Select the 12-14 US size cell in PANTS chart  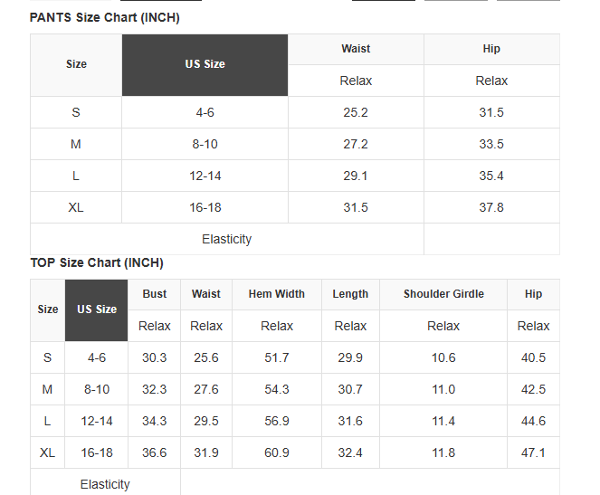pos(205,176)
